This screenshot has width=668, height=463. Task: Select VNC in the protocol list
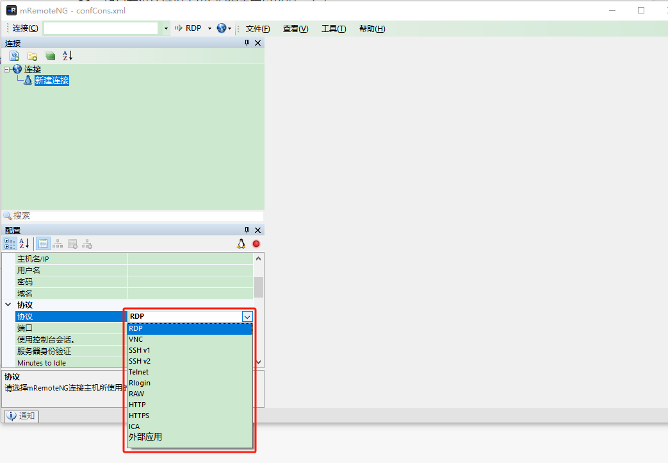(x=190, y=339)
